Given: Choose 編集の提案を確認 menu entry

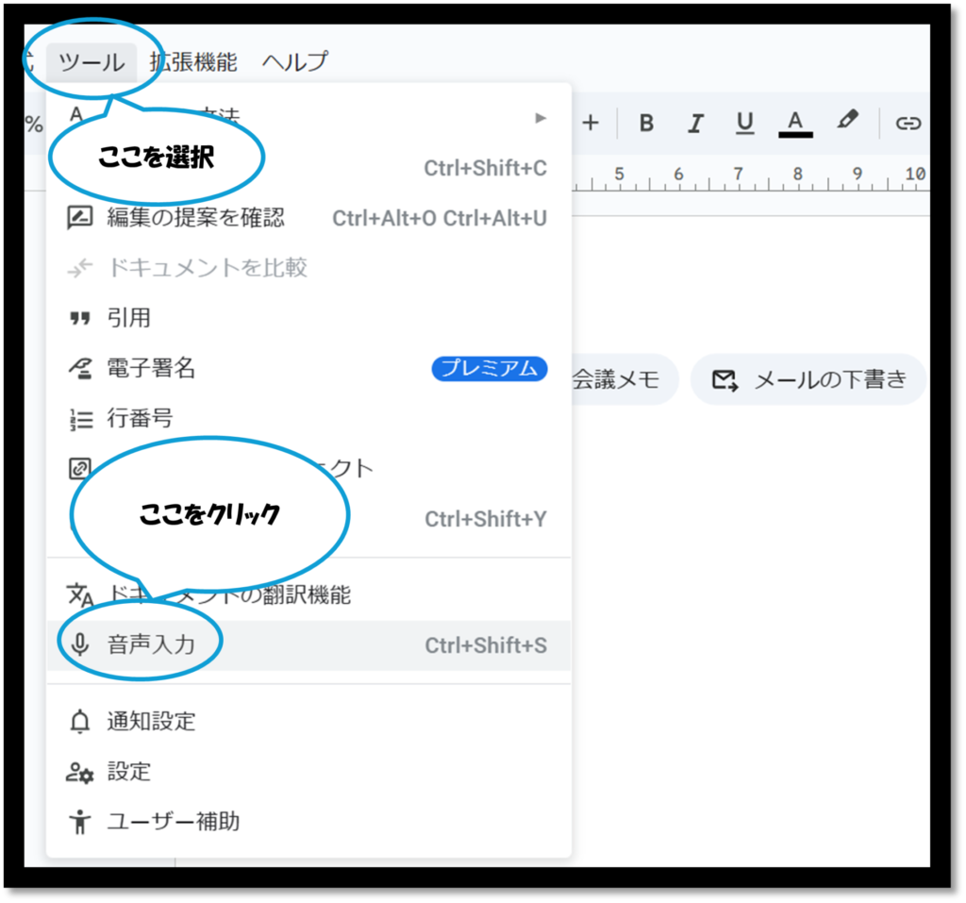Looking at the screenshot, I should [195, 218].
